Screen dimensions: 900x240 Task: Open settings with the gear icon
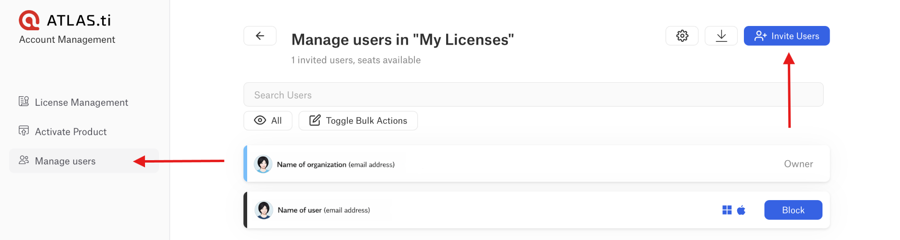click(682, 36)
